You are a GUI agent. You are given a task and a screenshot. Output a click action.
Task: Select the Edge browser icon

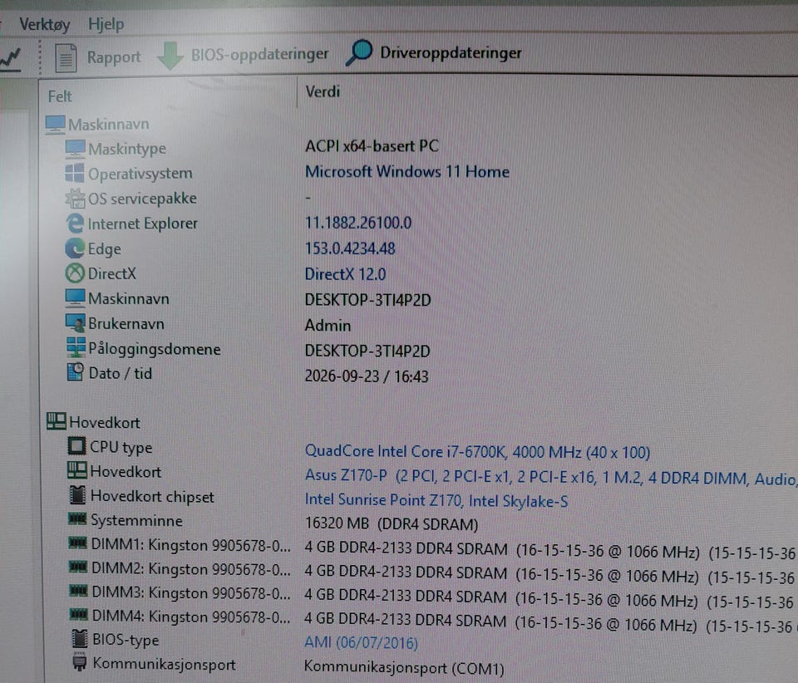pyautogui.click(x=75, y=248)
